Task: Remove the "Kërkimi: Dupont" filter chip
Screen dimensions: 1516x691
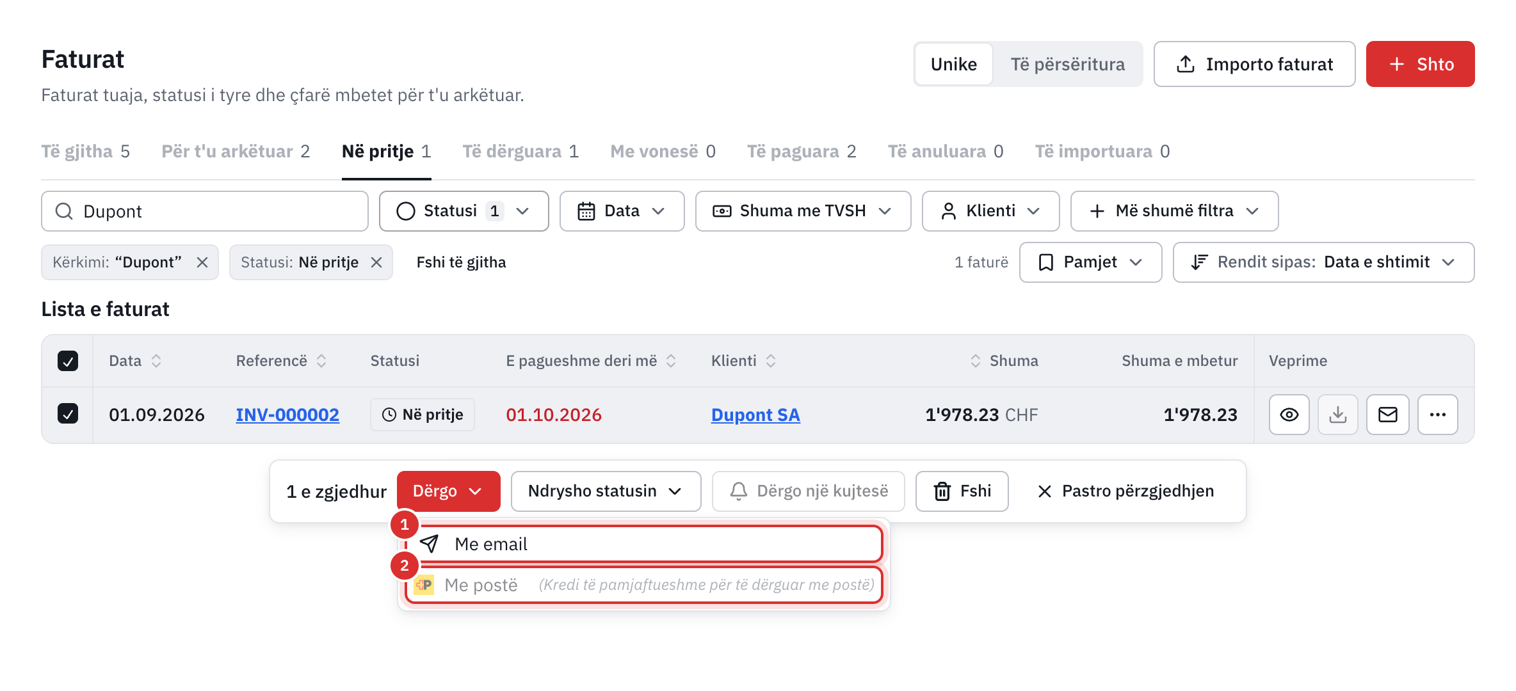Action: 202,262
